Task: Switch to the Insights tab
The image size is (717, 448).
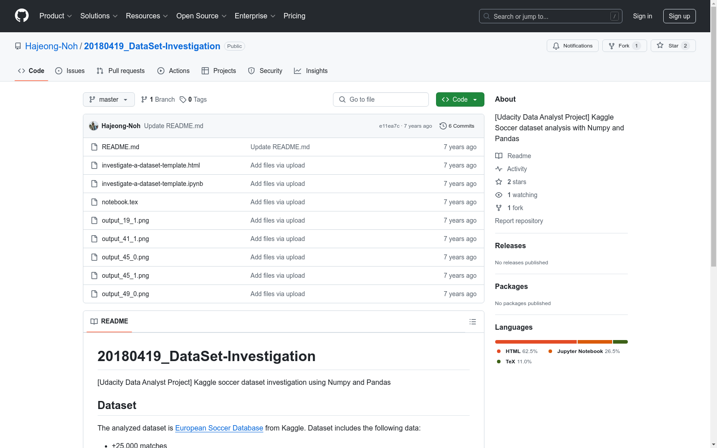Action: click(x=311, y=71)
